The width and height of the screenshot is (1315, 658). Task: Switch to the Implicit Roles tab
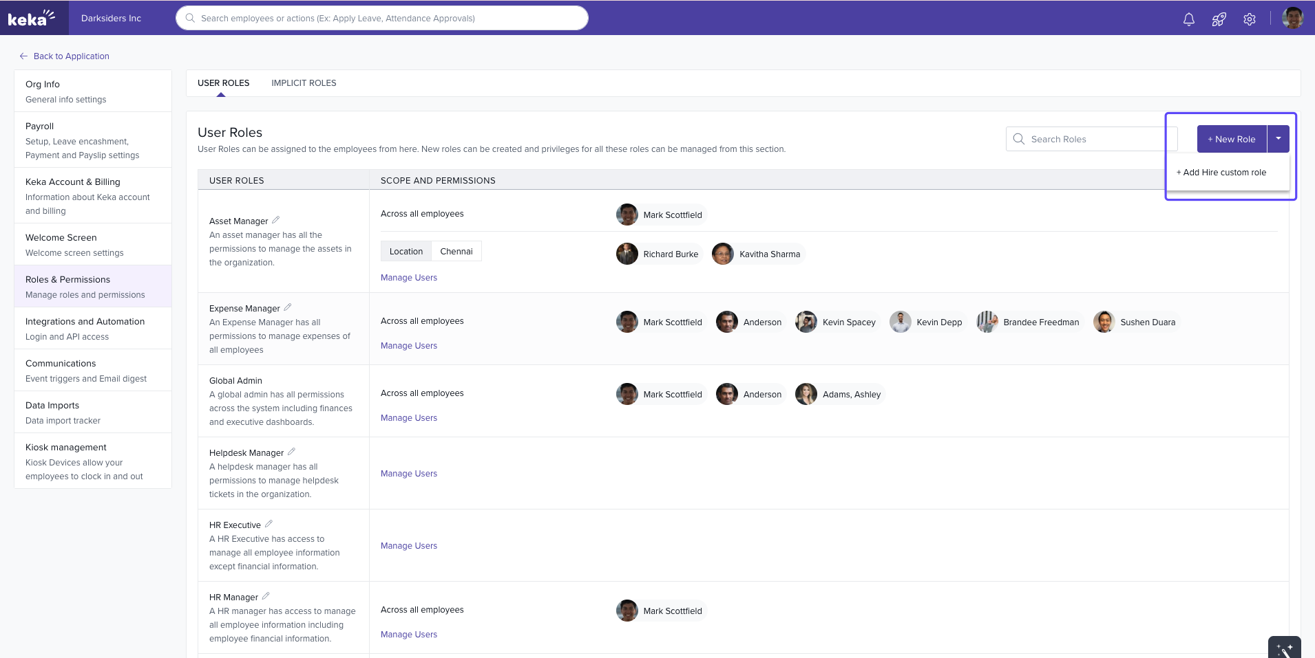click(x=304, y=83)
